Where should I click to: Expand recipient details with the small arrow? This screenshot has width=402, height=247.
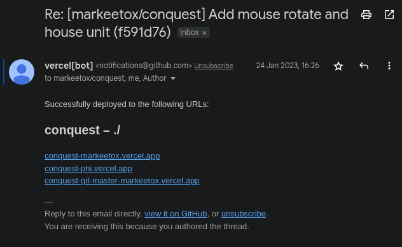coord(173,78)
